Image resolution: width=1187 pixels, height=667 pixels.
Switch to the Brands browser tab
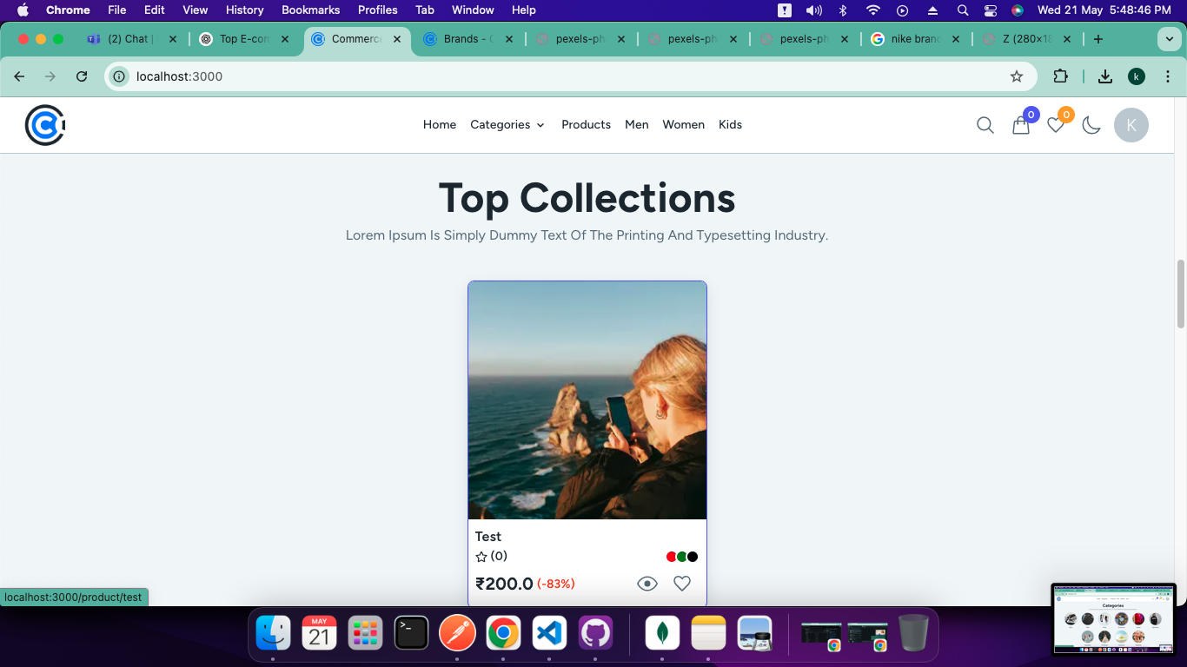[468, 39]
